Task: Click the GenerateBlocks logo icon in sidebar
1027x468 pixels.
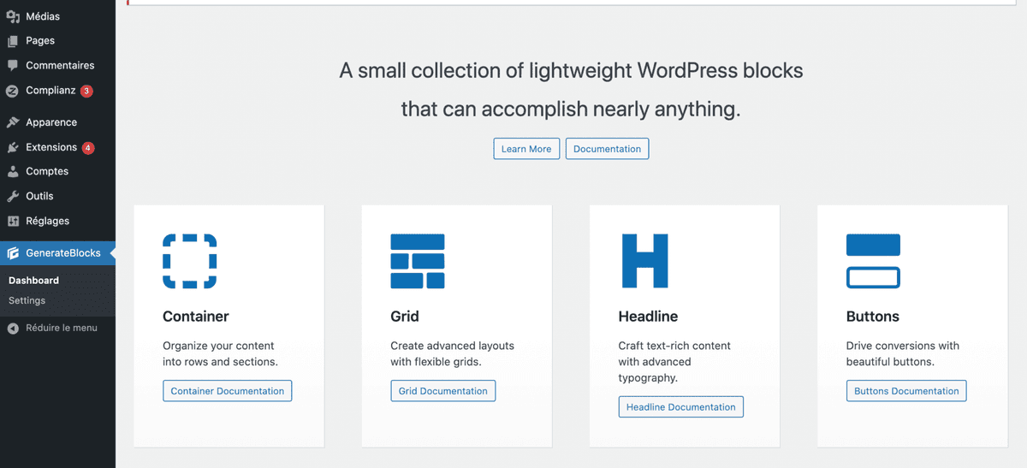Action: [13, 253]
